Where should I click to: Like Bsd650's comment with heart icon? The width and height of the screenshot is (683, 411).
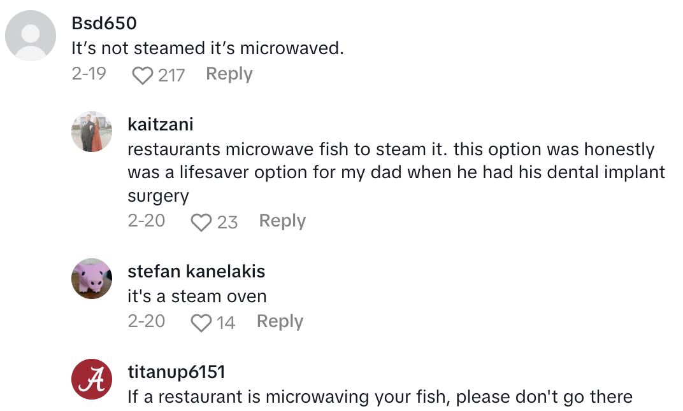143,76
